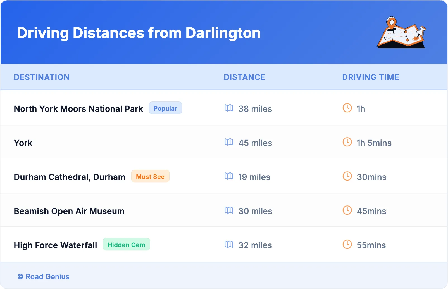The height and width of the screenshot is (289, 448).
Task: Click the 19 miles distance value
Action: [254, 177]
